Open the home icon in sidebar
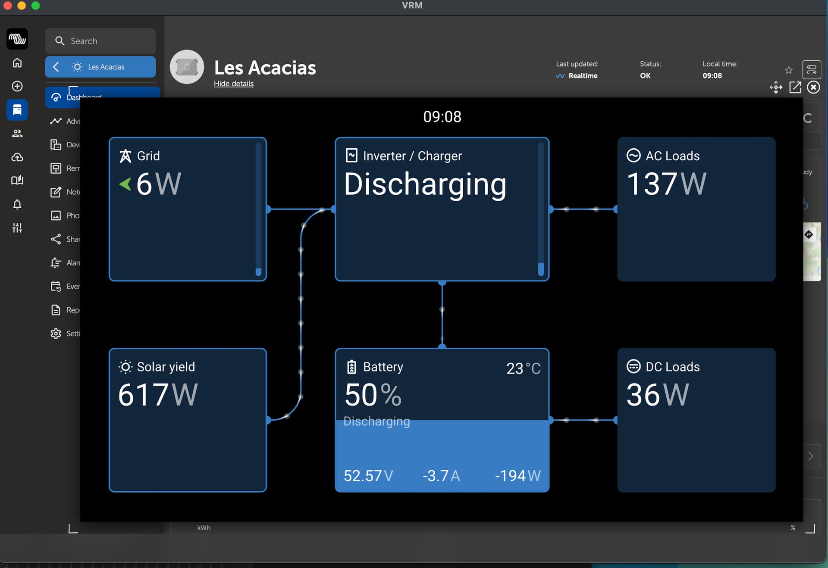828x568 pixels. (x=17, y=63)
